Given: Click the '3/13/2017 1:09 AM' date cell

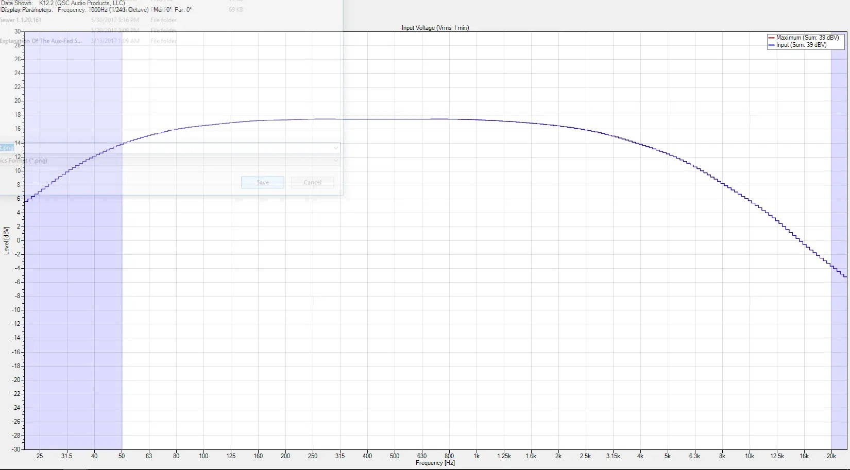Looking at the screenshot, I should tap(115, 41).
